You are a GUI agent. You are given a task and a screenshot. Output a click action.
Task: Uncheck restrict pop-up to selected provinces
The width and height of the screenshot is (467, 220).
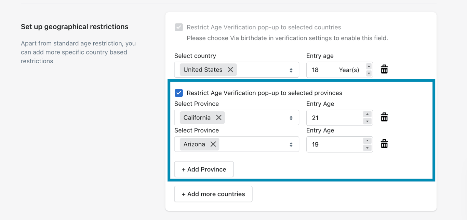(178, 93)
